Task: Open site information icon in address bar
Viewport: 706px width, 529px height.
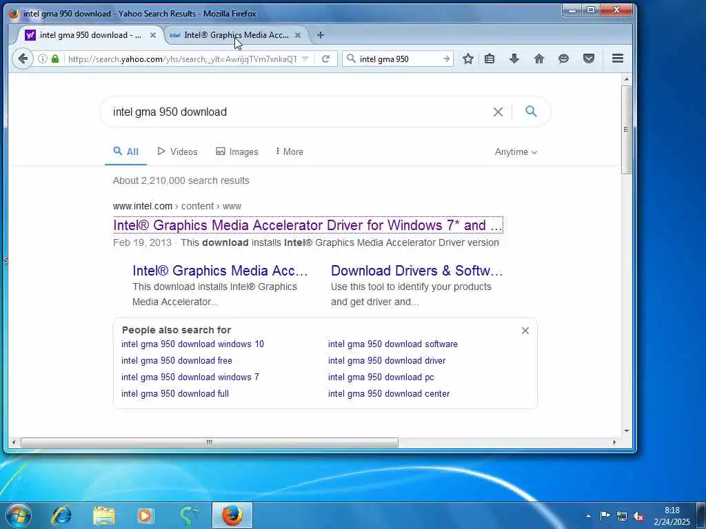Action: [x=42, y=59]
